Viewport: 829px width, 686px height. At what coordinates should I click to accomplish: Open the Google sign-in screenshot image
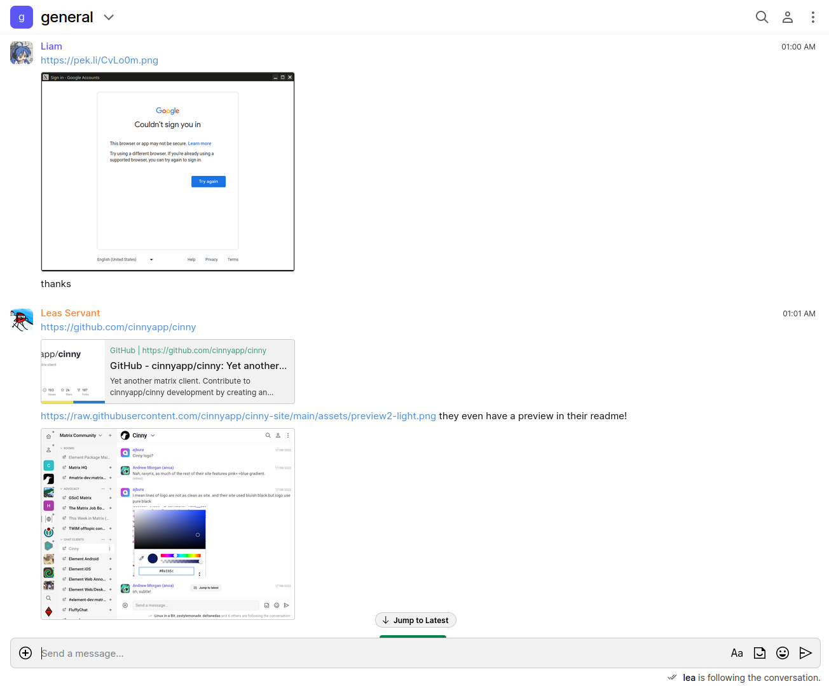(x=168, y=171)
